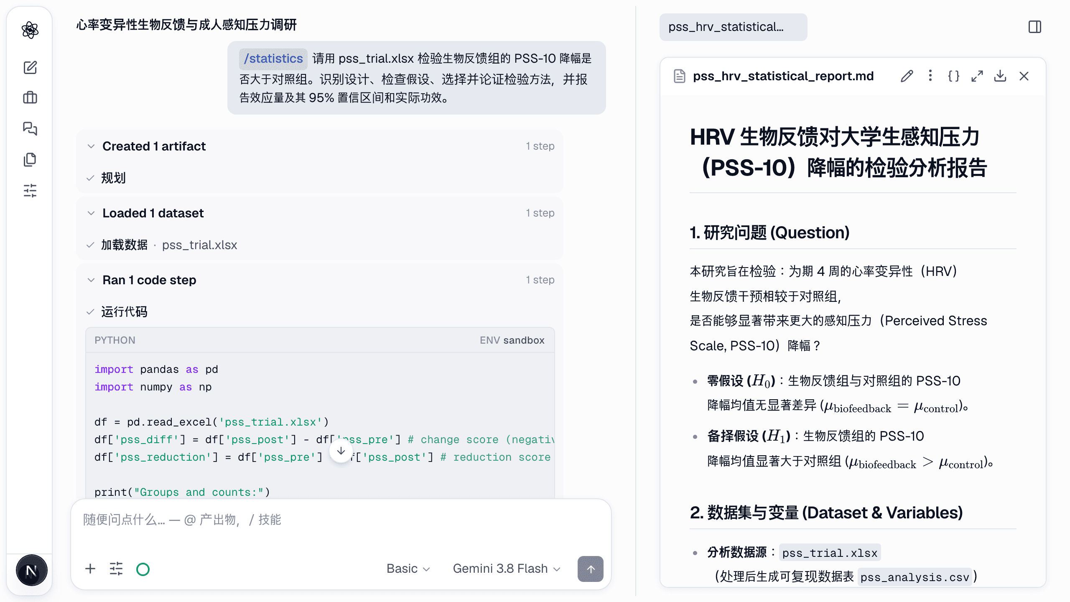Click the ENV sandbox label
The height and width of the screenshot is (602, 1070).
(x=512, y=340)
